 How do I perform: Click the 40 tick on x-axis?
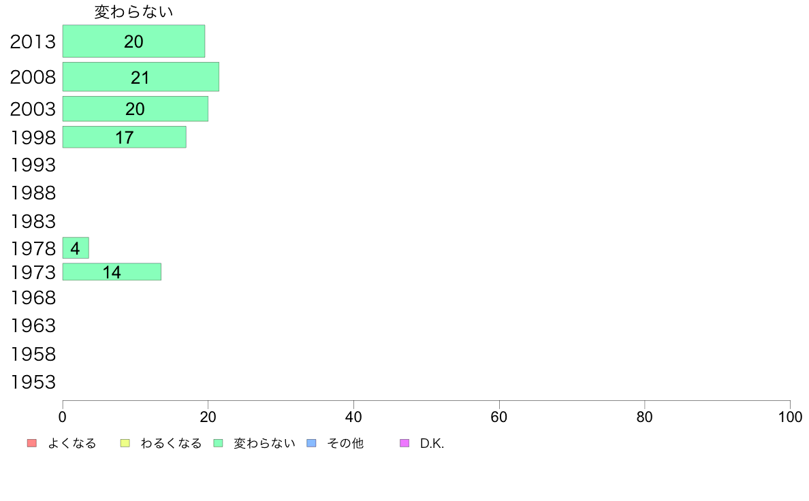coord(353,416)
